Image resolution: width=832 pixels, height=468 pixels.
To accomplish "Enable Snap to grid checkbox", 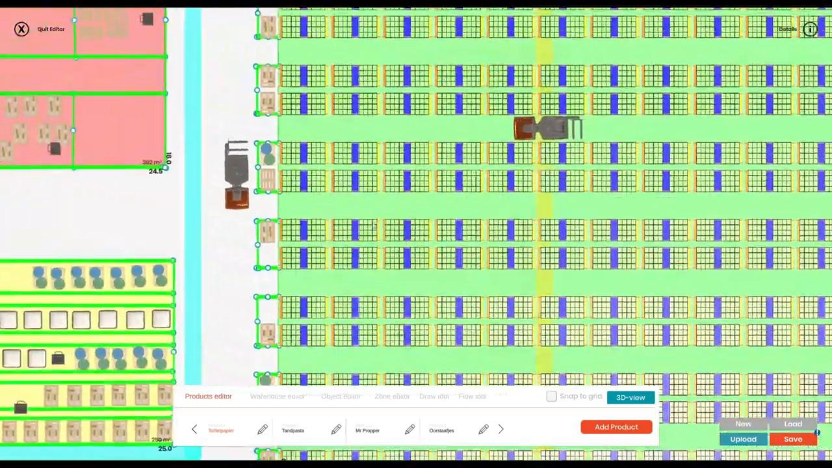I will 551,396.
